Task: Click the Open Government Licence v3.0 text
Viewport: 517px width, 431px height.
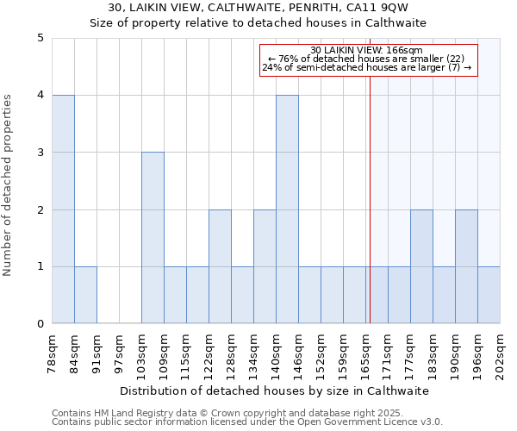Action: 247,422
